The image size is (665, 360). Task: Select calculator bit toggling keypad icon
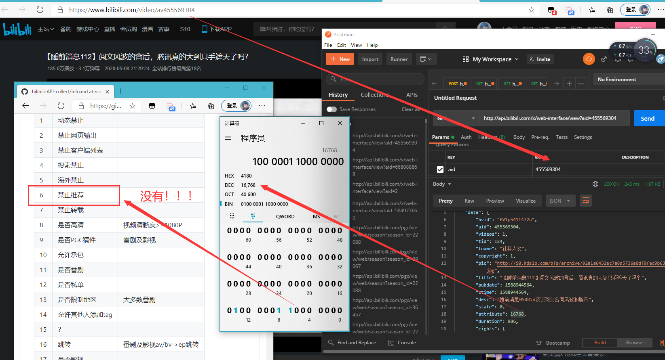(x=253, y=216)
